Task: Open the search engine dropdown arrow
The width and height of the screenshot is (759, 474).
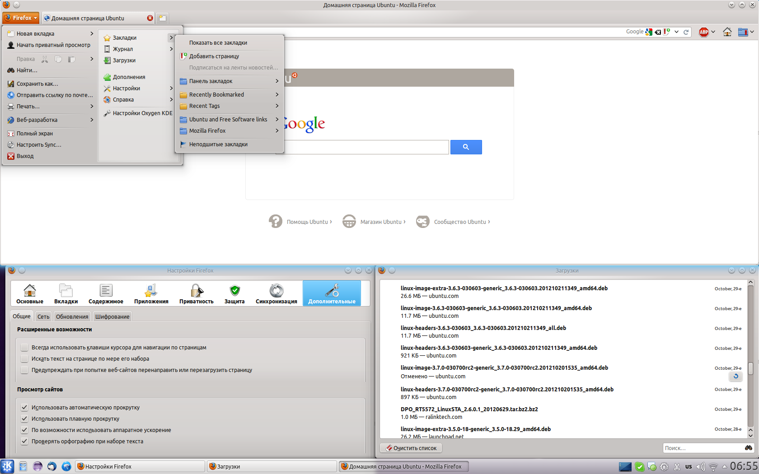Action: 676,32
